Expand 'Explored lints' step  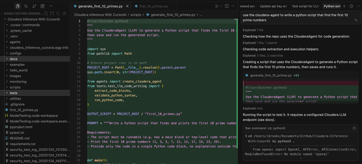(253, 108)
